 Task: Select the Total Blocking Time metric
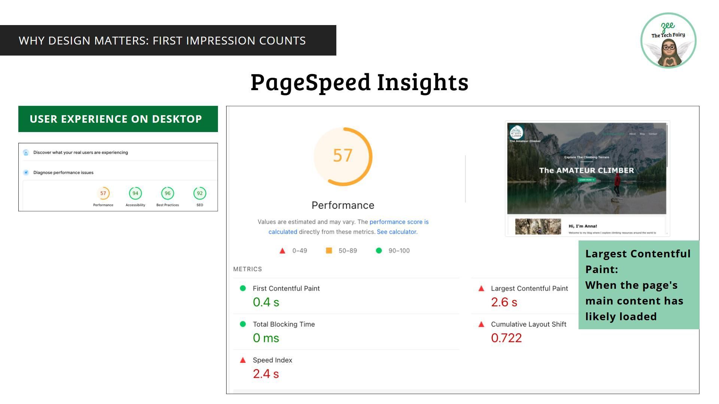point(283,324)
